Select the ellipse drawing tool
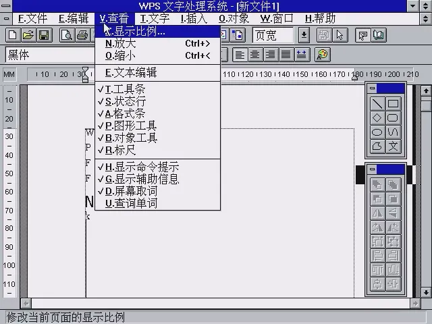 (377, 132)
